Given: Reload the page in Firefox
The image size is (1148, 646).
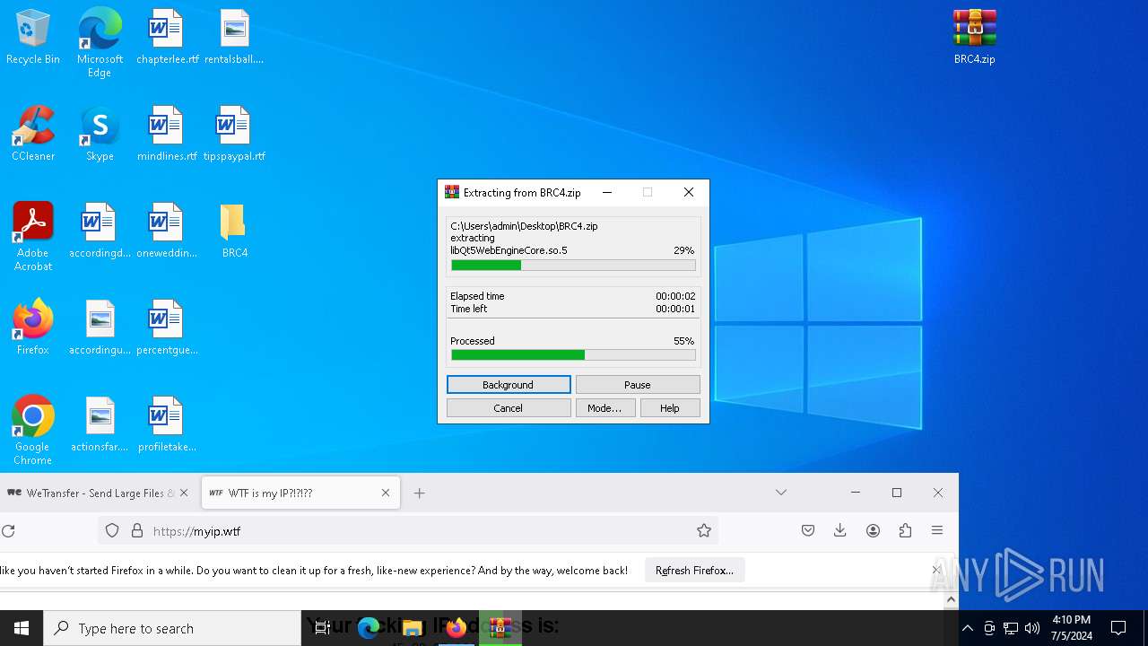Looking at the screenshot, I should tap(8, 531).
